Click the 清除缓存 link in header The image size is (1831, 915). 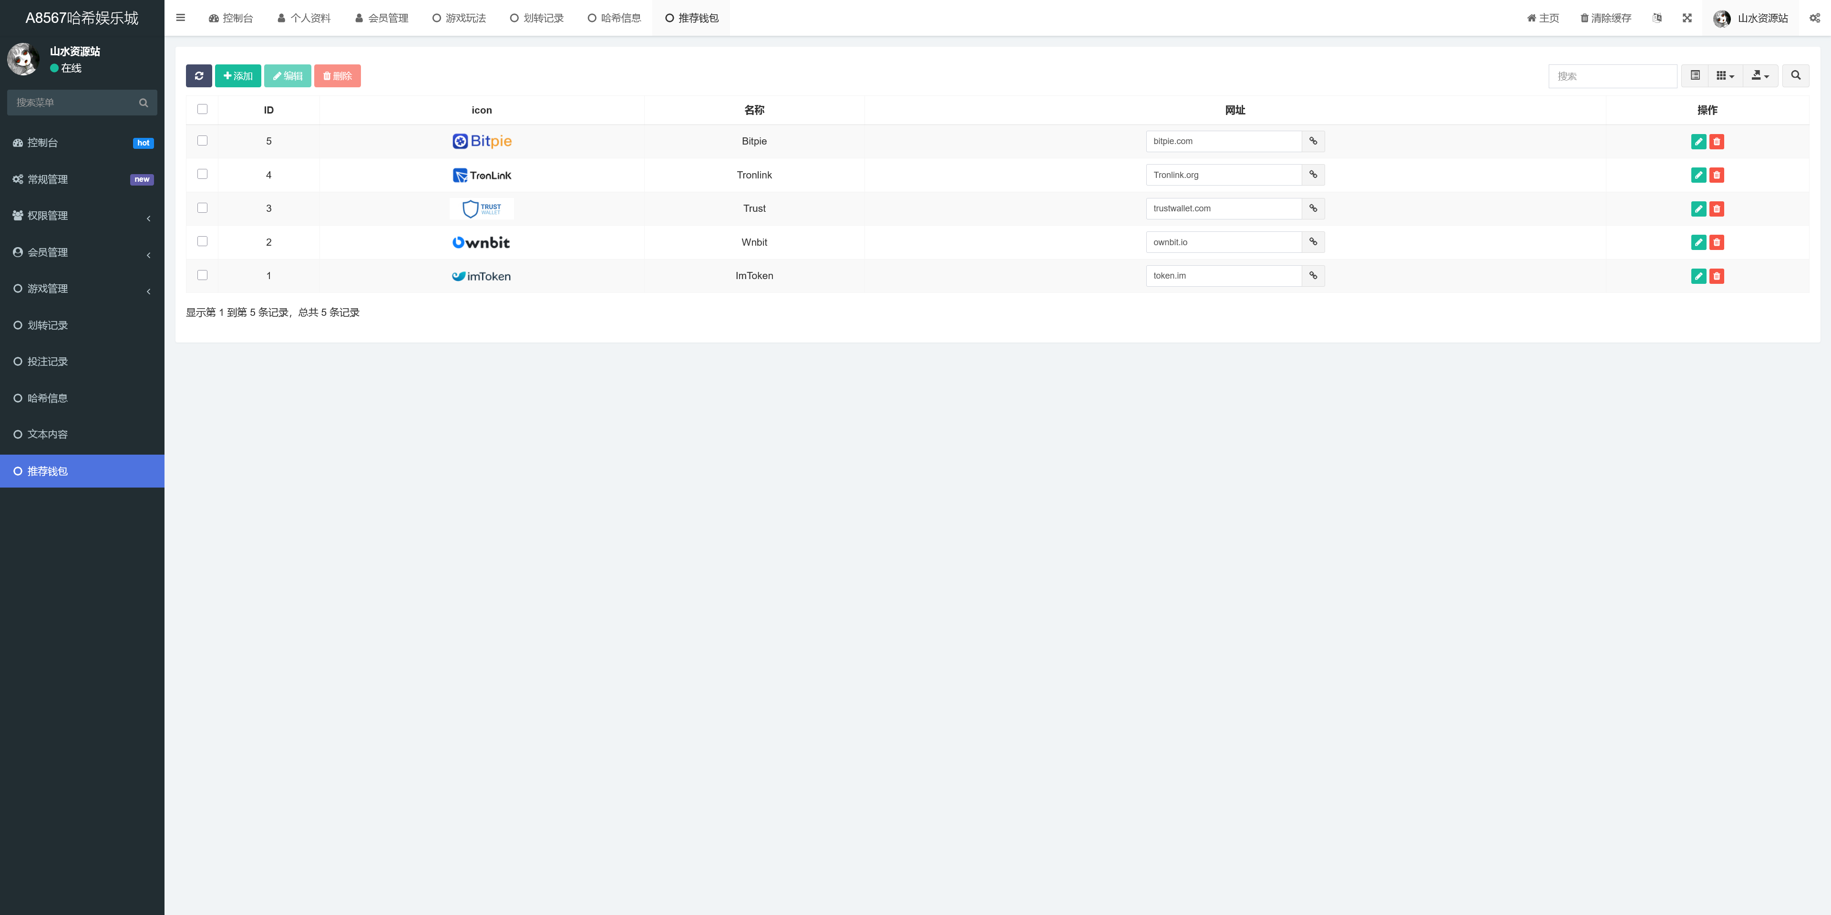click(1605, 18)
